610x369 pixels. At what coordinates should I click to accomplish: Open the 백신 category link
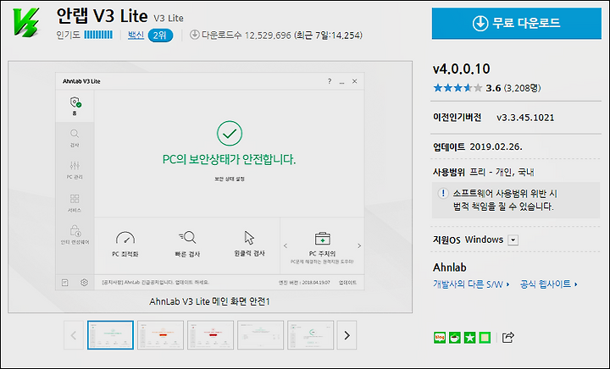click(x=136, y=36)
